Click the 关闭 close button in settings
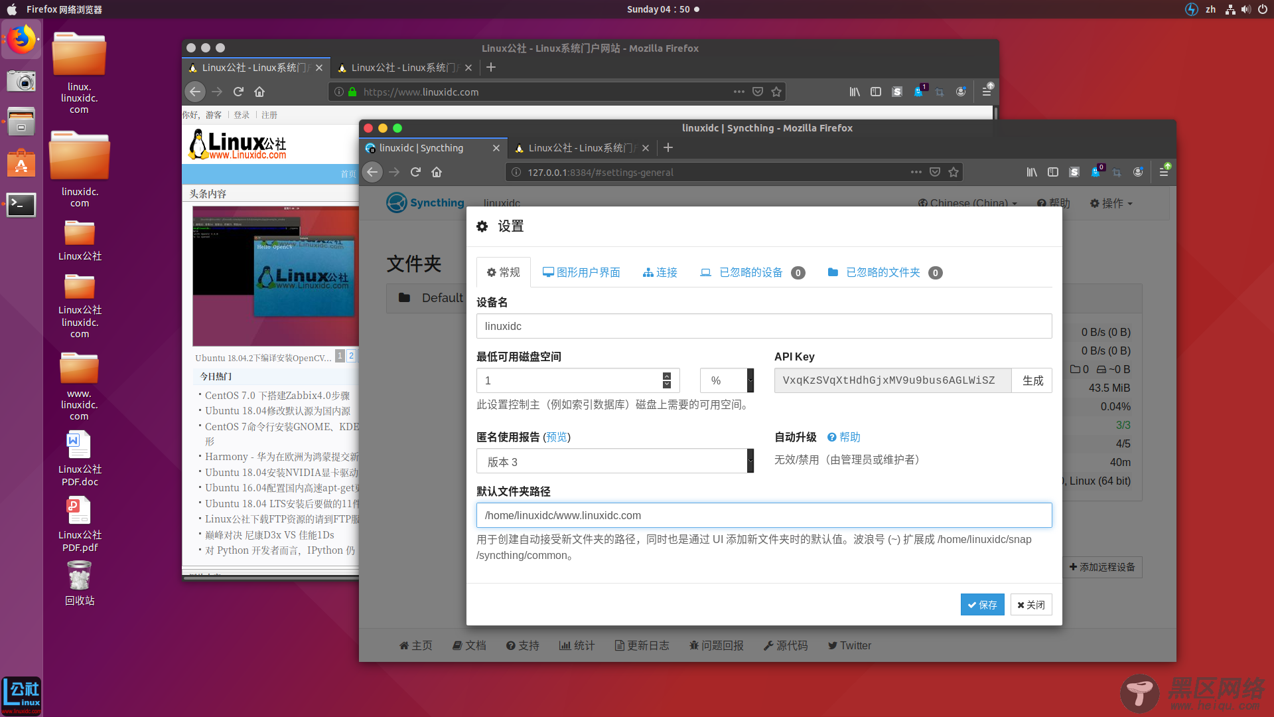Viewport: 1274px width, 717px height. tap(1031, 604)
